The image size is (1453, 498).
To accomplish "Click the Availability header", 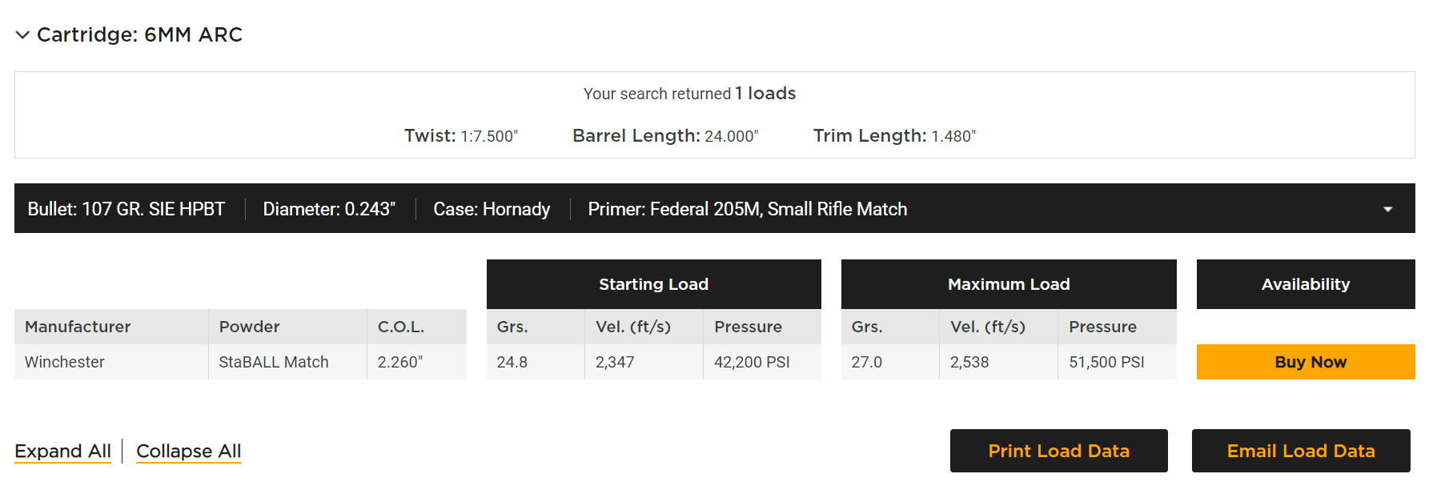I will (x=1306, y=284).
